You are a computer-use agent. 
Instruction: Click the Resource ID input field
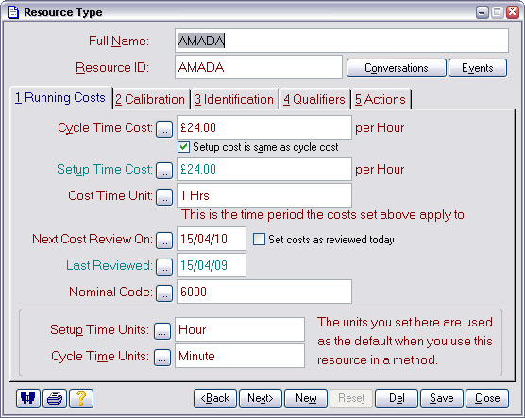(259, 67)
